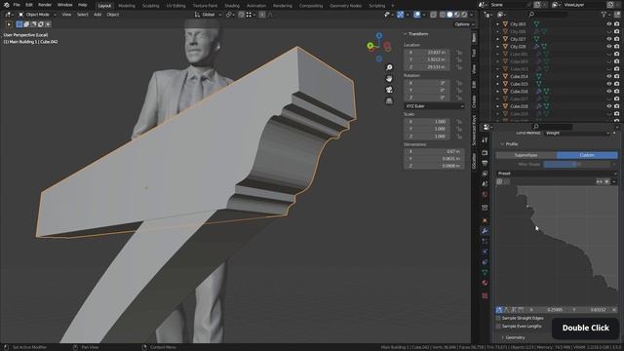The height and width of the screenshot is (351, 624).
Task: Disable render camera icon for Cube.015
Action: (x=616, y=84)
